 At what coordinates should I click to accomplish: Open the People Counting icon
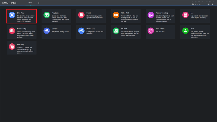tap(151, 15)
